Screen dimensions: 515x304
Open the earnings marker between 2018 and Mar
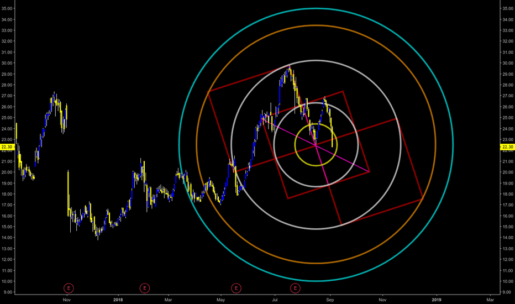click(x=145, y=288)
